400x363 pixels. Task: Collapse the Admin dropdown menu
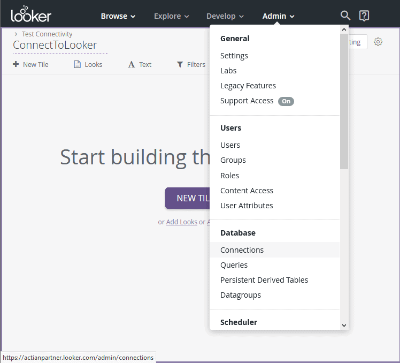coord(278,16)
